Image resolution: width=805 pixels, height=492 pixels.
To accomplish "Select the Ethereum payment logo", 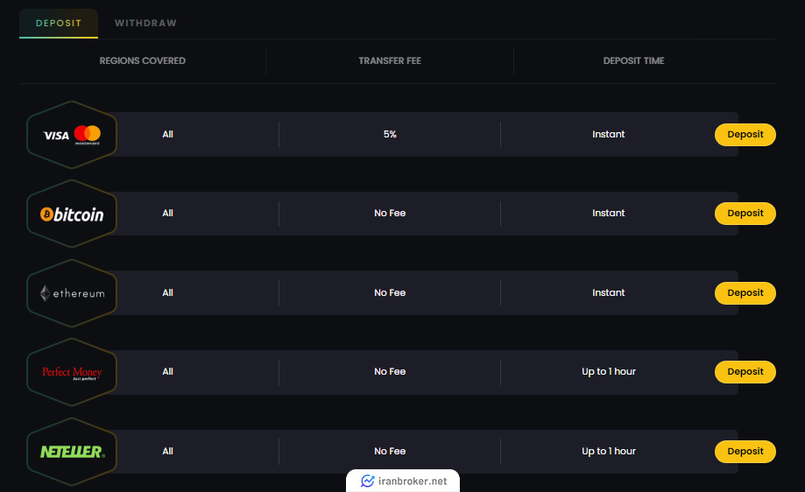I will tap(72, 293).
